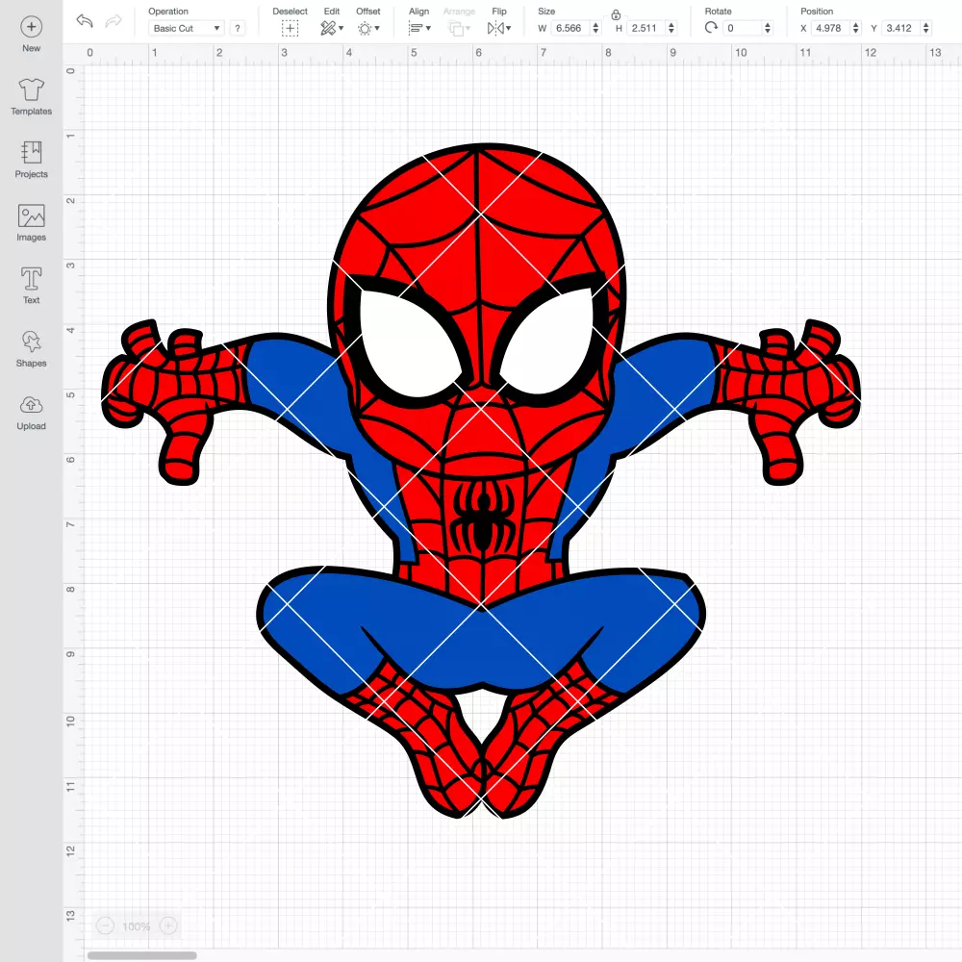Expand the Flip options
Image resolution: width=962 pixels, height=962 pixels.
(x=499, y=28)
